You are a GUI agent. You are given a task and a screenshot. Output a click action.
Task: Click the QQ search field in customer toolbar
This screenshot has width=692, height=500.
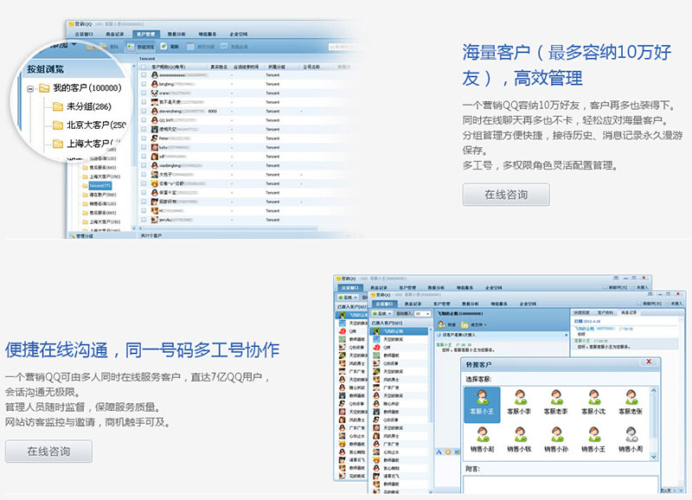click(342, 47)
